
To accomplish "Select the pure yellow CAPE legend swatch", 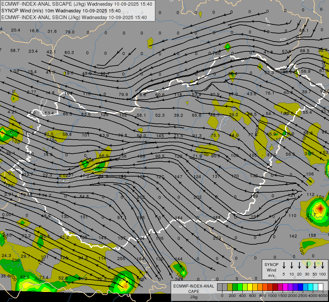I will coord(250,287).
